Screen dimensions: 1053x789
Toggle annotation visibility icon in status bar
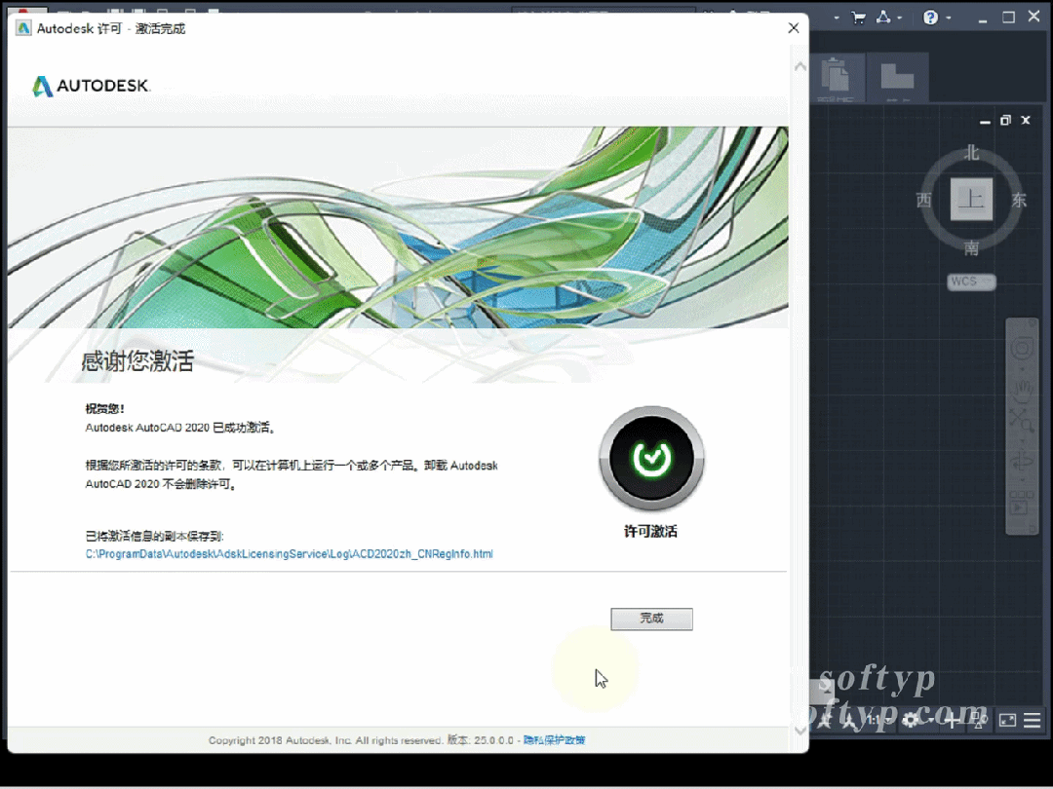coord(824,720)
